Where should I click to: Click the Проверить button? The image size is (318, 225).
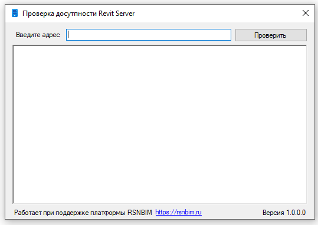pos(271,35)
